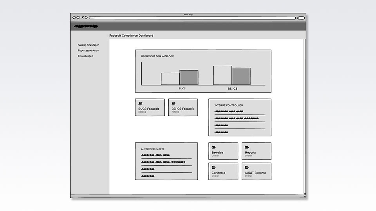Click the EUCS Fabasoft book icon
This screenshot has height=211, width=376.
pos(140,103)
